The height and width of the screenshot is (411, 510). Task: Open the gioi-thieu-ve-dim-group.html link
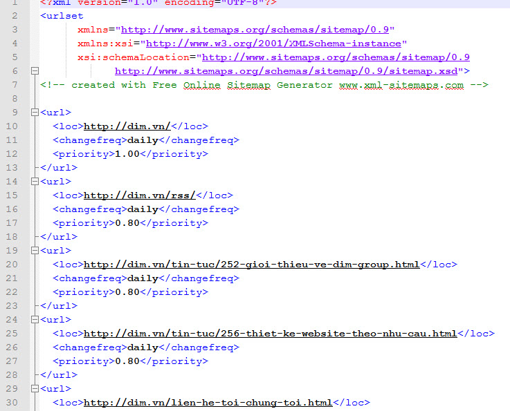click(x=251, y=265)
